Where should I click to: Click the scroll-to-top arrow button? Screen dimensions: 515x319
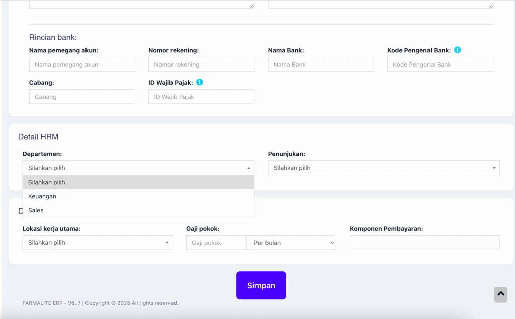click(500, 294)
